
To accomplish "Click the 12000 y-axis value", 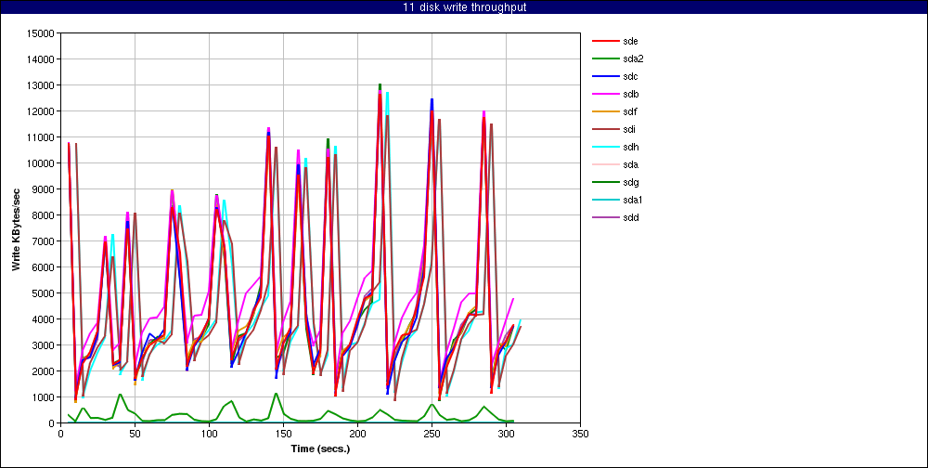I will pyautogui.click(x=41, y=111).
